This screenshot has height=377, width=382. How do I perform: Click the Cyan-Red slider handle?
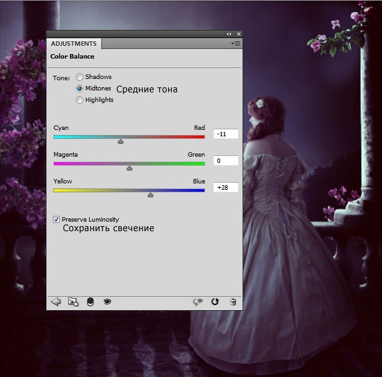click(120, 141)
